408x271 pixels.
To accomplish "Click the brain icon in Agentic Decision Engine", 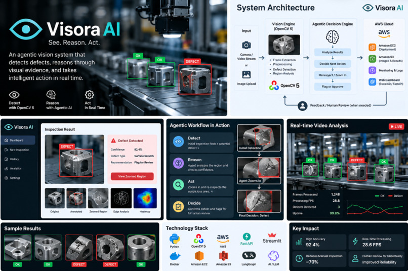I will 332,37.
